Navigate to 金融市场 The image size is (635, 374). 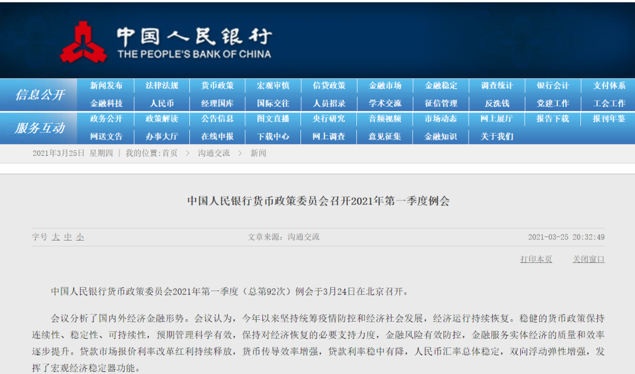pyautogui.click(x=385, y=85)
